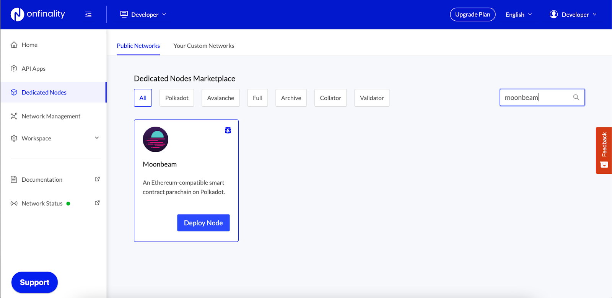Open the Developer workspace dropdown in header
The width and height of the screenshot is (612, 298).
pos(144,15)
